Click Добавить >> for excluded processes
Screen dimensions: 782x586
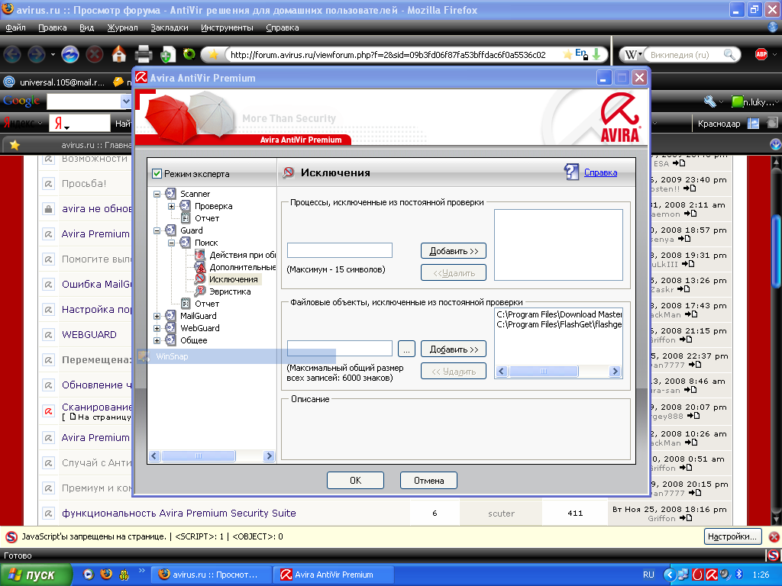tap(454, 250)
